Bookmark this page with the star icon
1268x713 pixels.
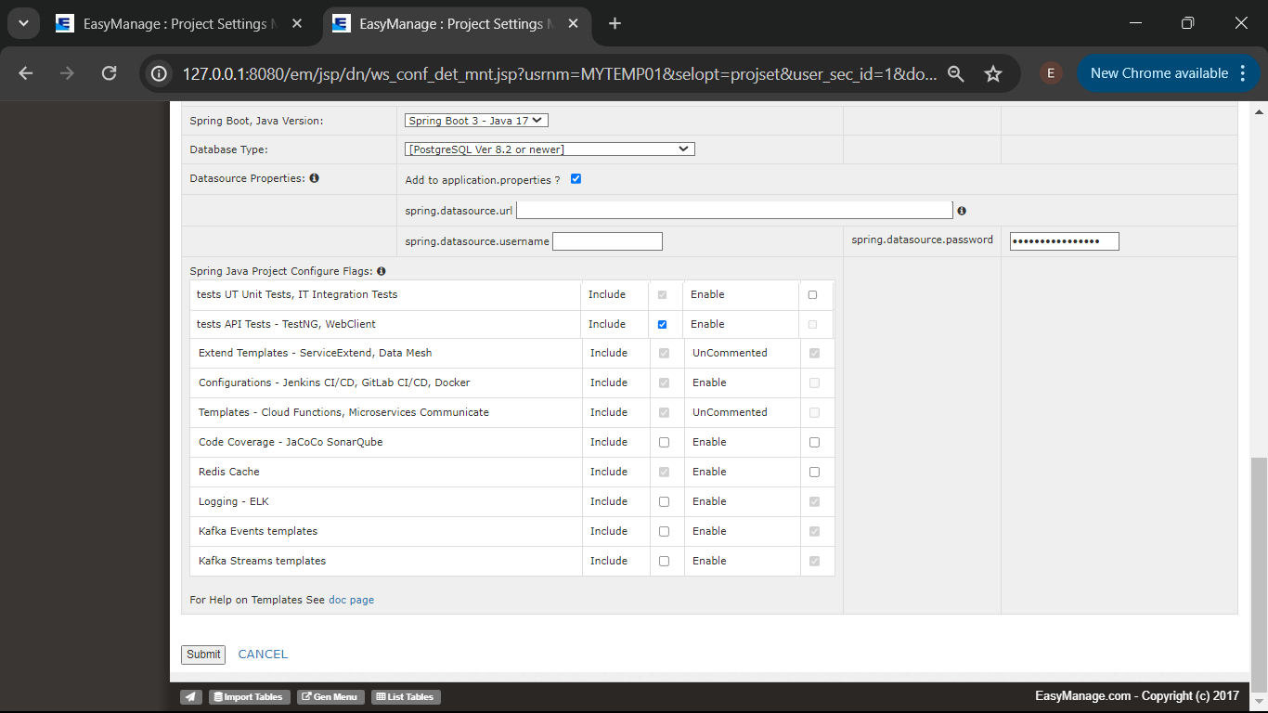click(993, 73)
